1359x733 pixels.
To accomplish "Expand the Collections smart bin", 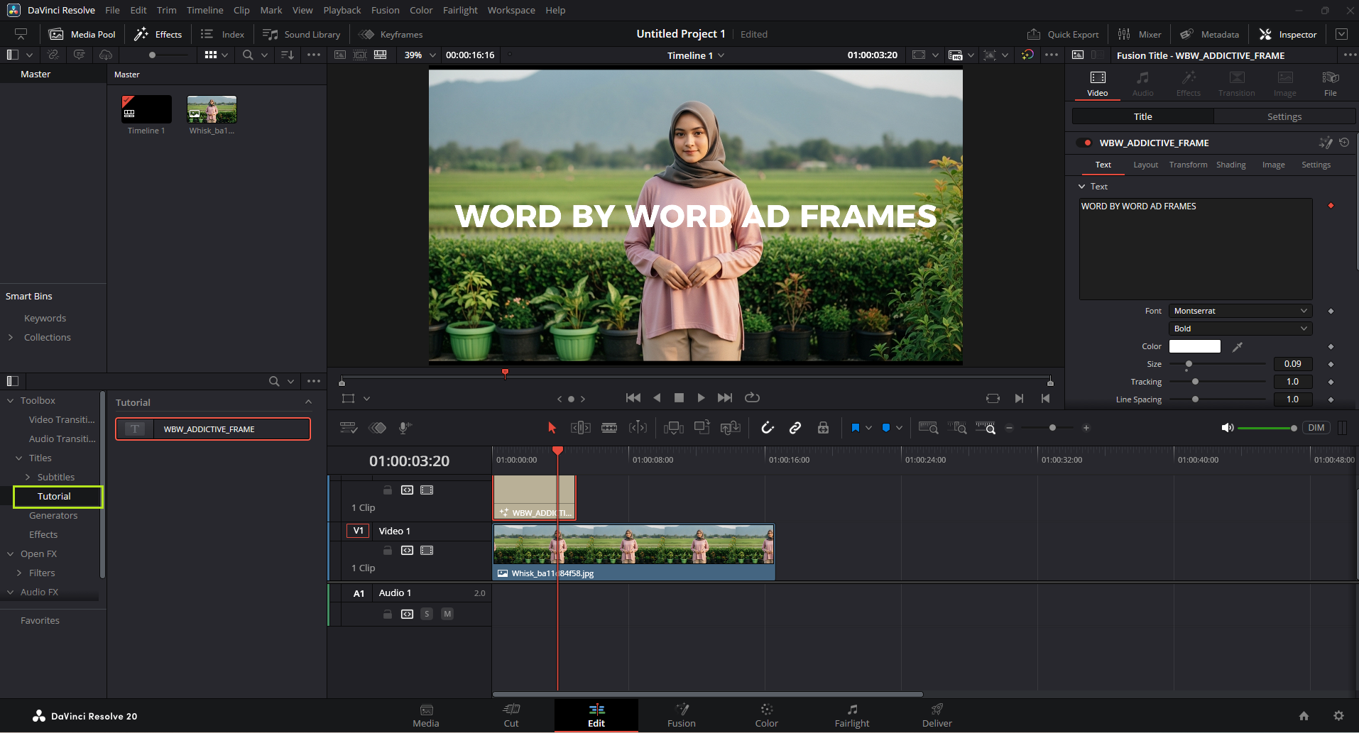I will (x=11, y=337).
